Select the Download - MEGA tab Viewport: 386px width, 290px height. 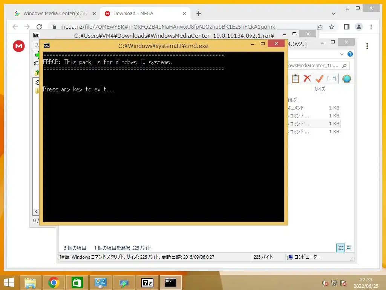coord(145,14)
